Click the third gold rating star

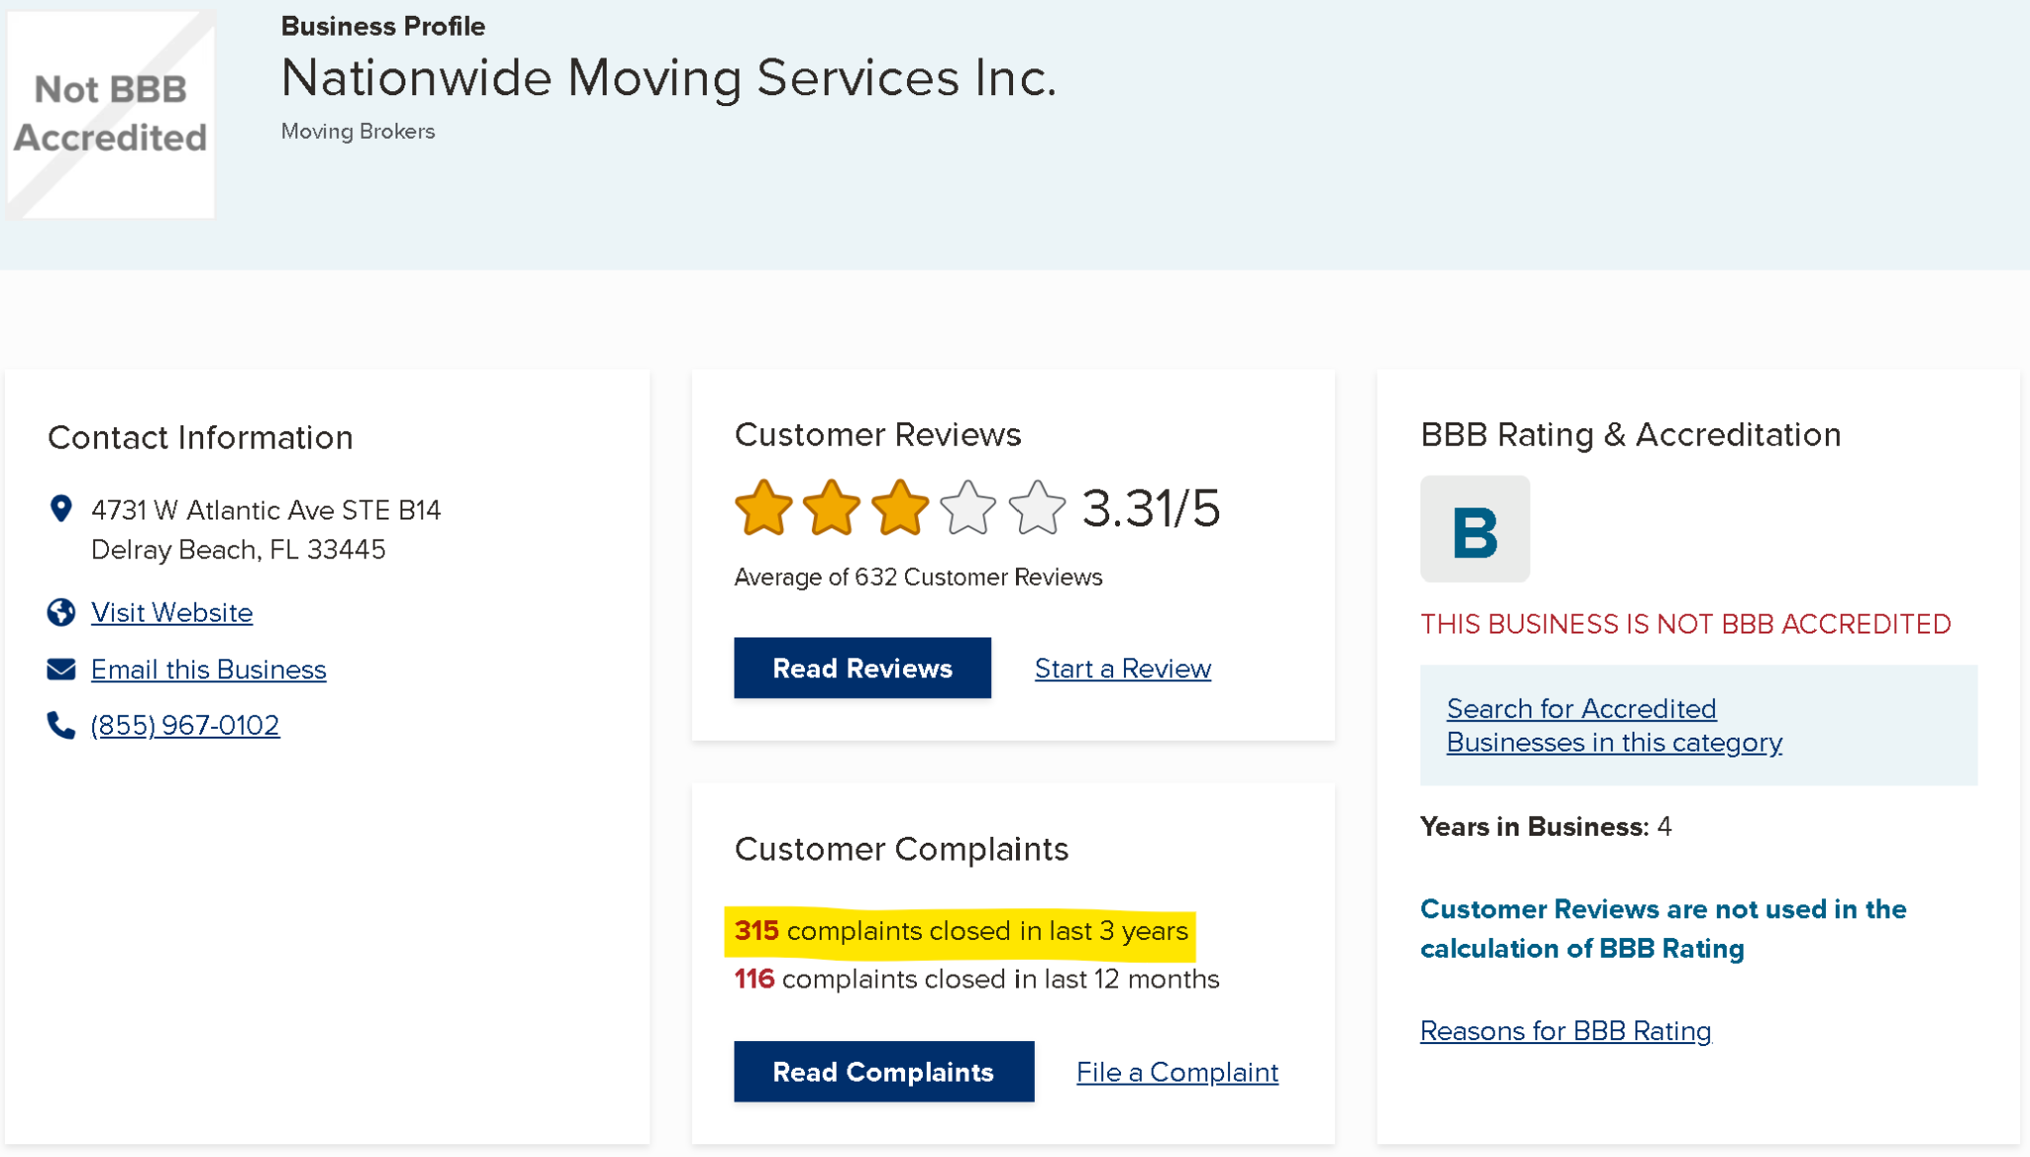point(900,508)
